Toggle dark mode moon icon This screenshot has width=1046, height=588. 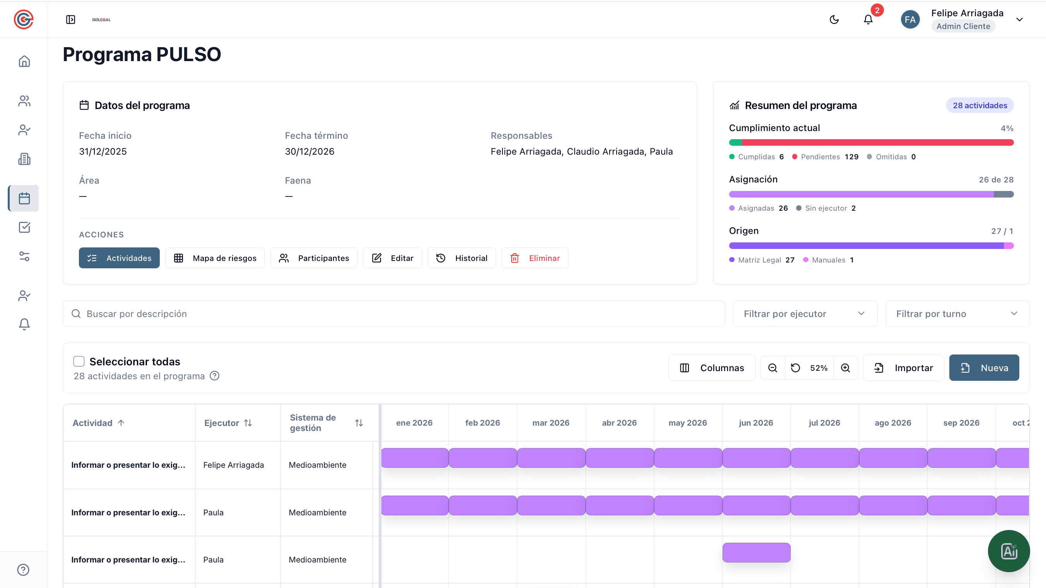coord(834,19)
